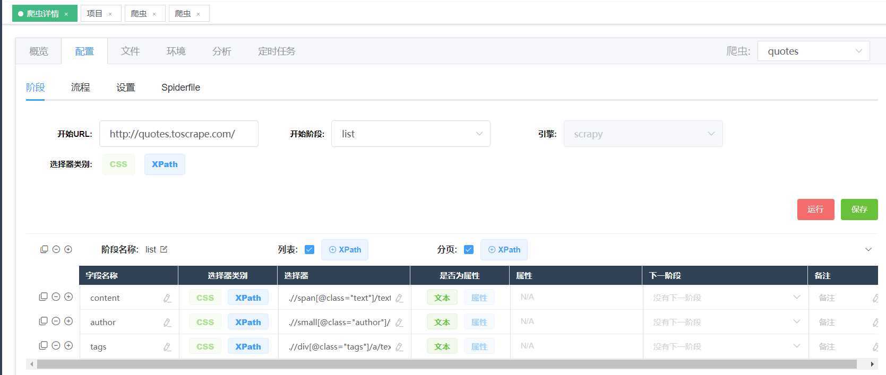The height and width of the screenshot is (375, 886).
Task: Open the 爬虫 quotes dropdown
Action: pyautogui.click(x=813, y=51)
